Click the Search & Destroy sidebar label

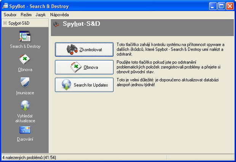click(x=25, y=46)
